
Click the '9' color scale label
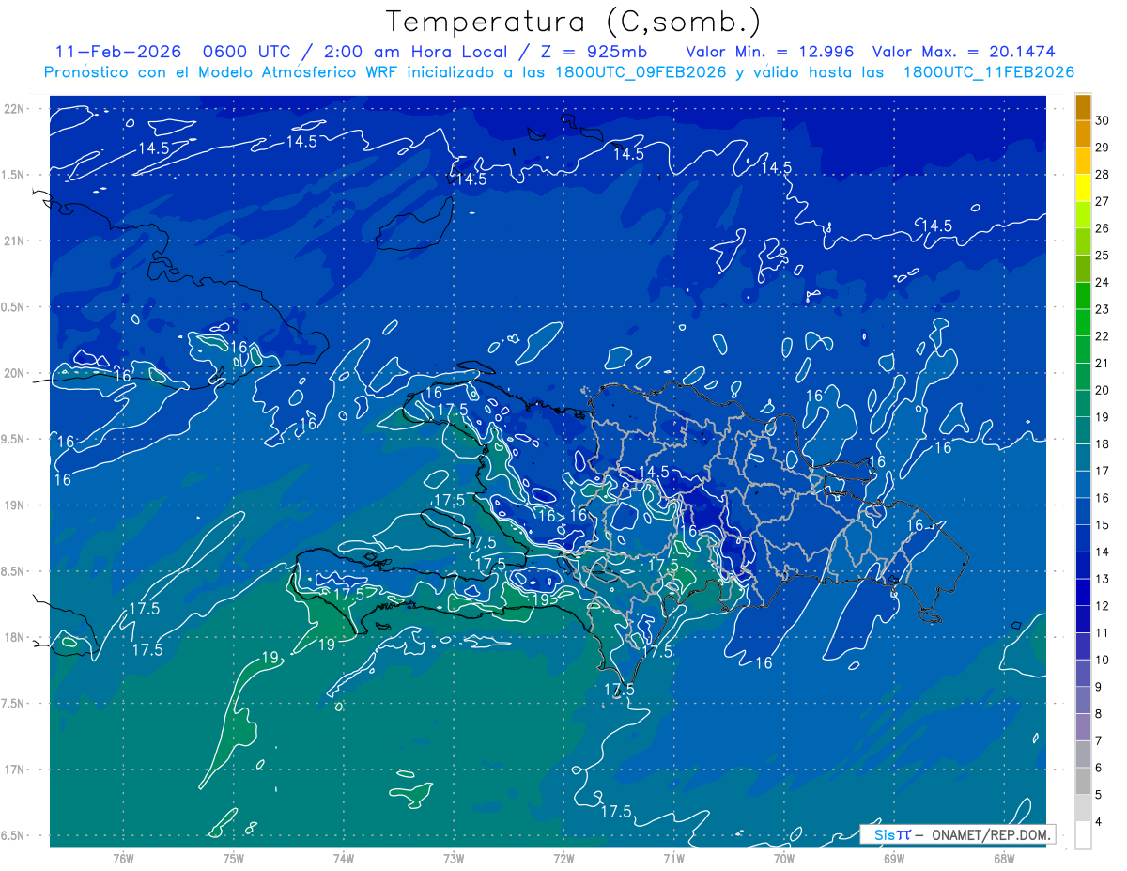click(x=1099, y=687)
